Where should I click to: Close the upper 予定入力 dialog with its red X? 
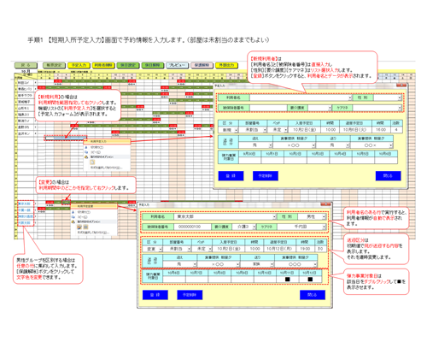(x=401, y=85)
